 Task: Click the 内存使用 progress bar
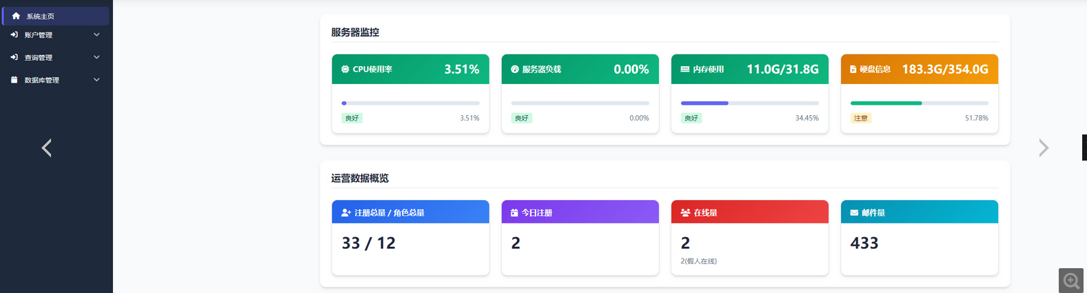[x=749, y=103]
